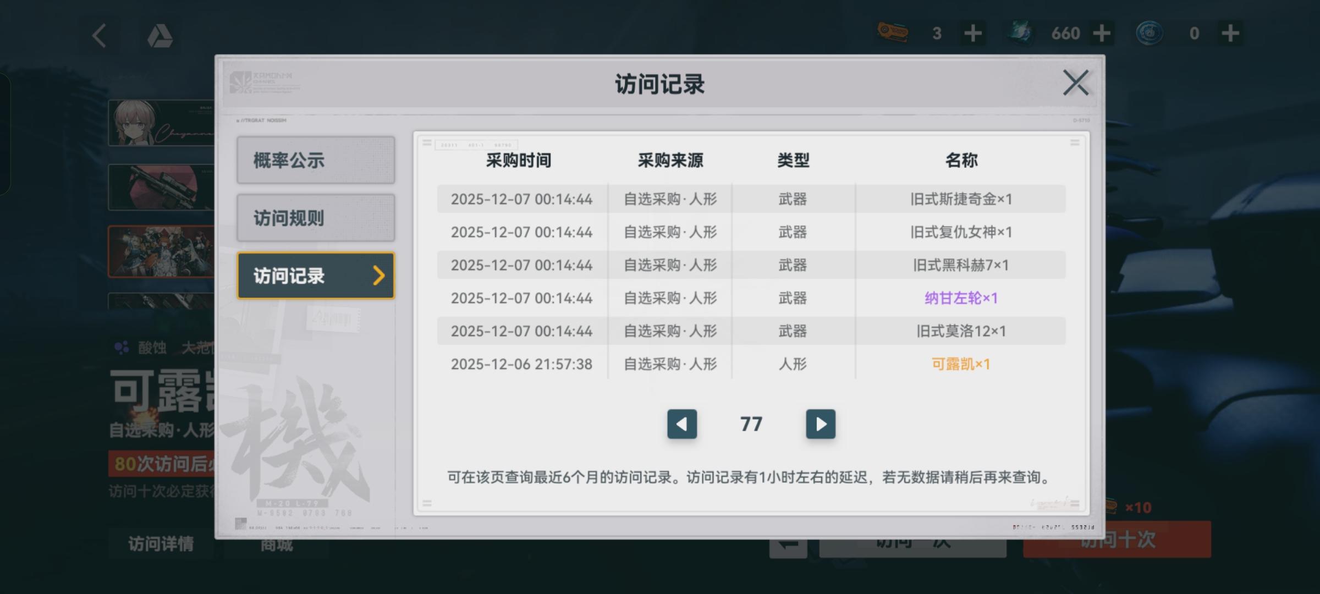Select the character portrait banner thumbnail
The width and height of the screenshot is (1320, 594).
pyautogui.click(x=161, y=123)
